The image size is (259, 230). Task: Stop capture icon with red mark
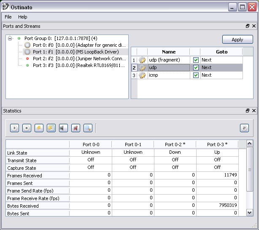pyautogui.click(x=76, y=128)
